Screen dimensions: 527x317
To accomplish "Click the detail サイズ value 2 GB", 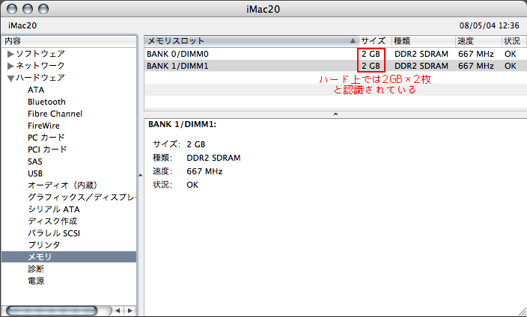I will (195, 144).
